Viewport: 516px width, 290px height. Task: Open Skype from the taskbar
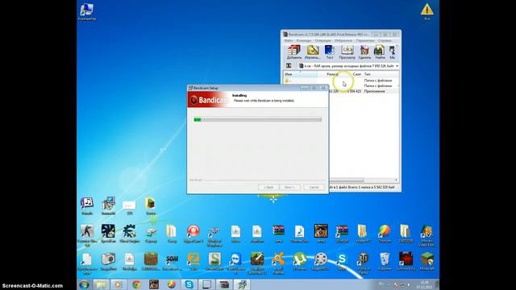(189, 284)
